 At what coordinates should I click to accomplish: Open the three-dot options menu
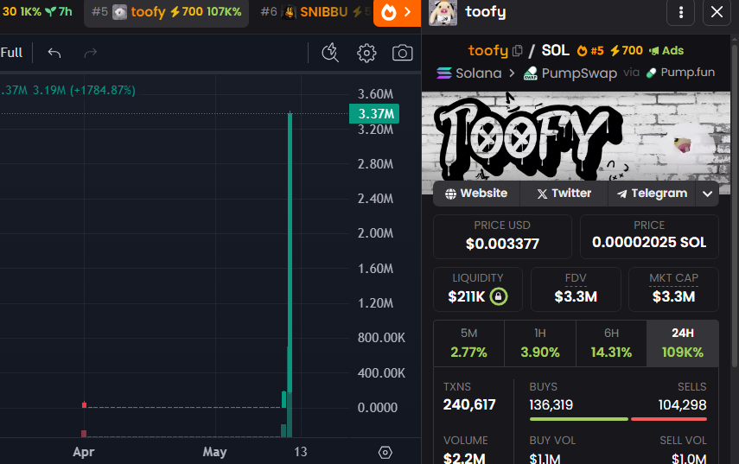(x=680, y=12)
